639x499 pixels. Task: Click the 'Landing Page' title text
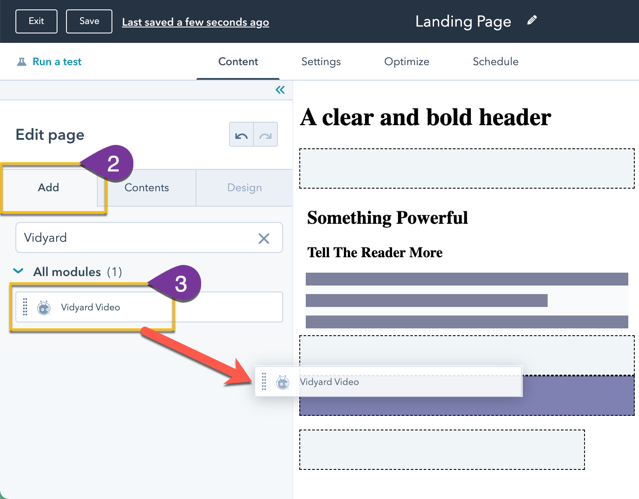pyautogui.click(x=463, y=21)
